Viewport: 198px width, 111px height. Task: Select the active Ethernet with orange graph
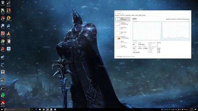tap(123, 38)
